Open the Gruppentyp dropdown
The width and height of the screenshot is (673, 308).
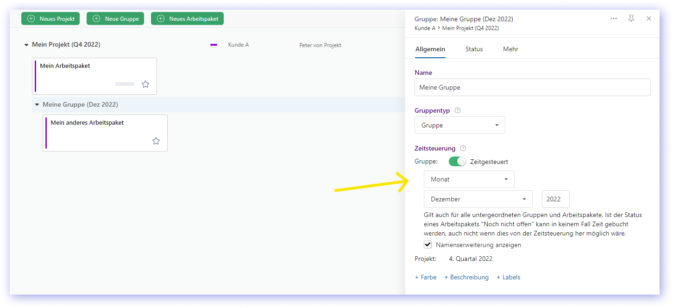pos(459,125)
